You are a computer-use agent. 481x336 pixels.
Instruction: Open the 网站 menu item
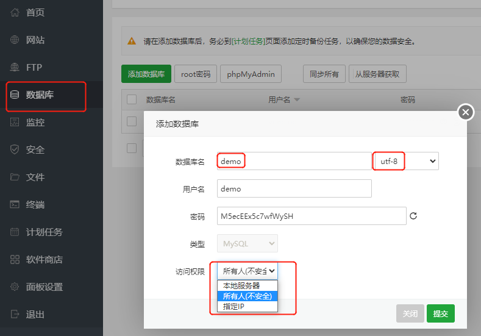35,40
